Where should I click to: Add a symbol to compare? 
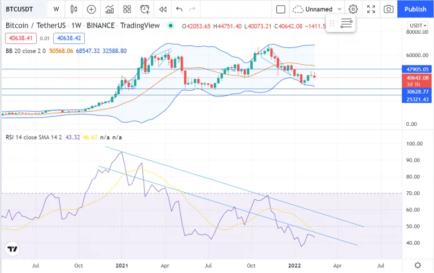tap(91, 9)
